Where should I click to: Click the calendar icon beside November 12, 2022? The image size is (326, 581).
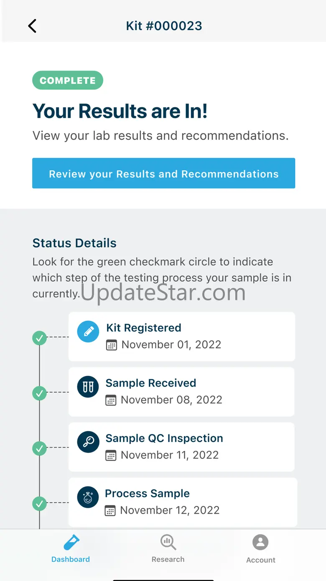[110, 511]
